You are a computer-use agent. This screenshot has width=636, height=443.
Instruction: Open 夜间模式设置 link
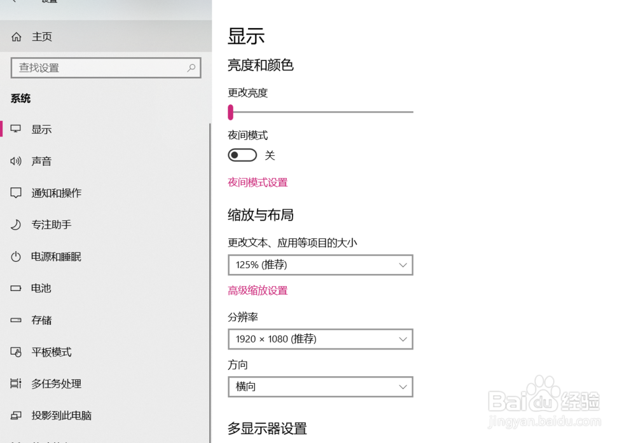257,182
